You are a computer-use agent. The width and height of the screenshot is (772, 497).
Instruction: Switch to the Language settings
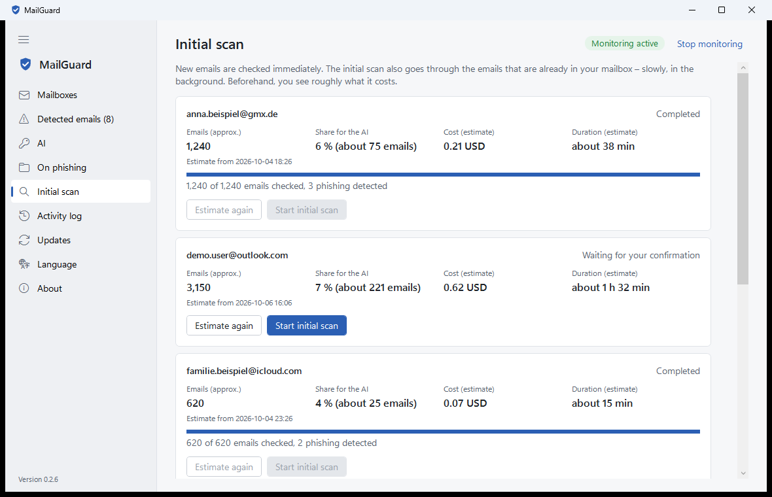click(80, 264)
